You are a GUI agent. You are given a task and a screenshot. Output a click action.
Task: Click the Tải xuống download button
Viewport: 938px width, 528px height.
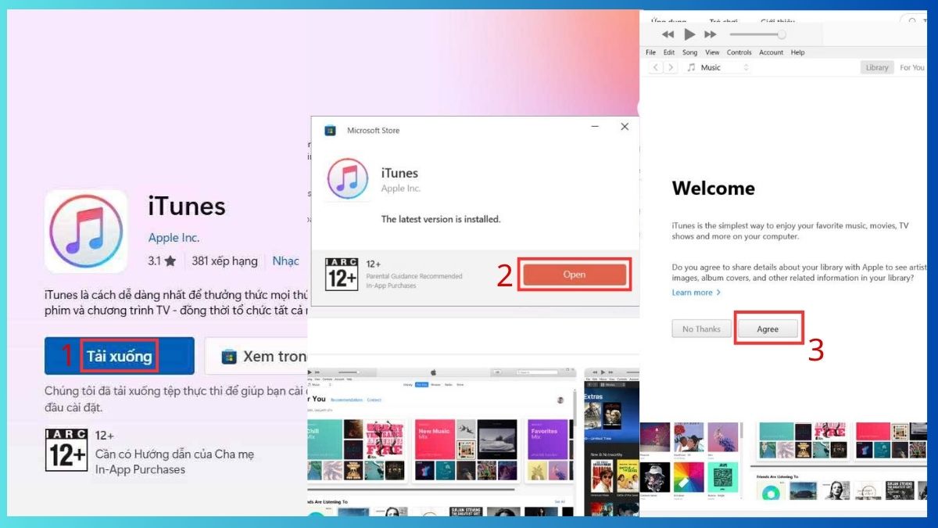(119, 356)
